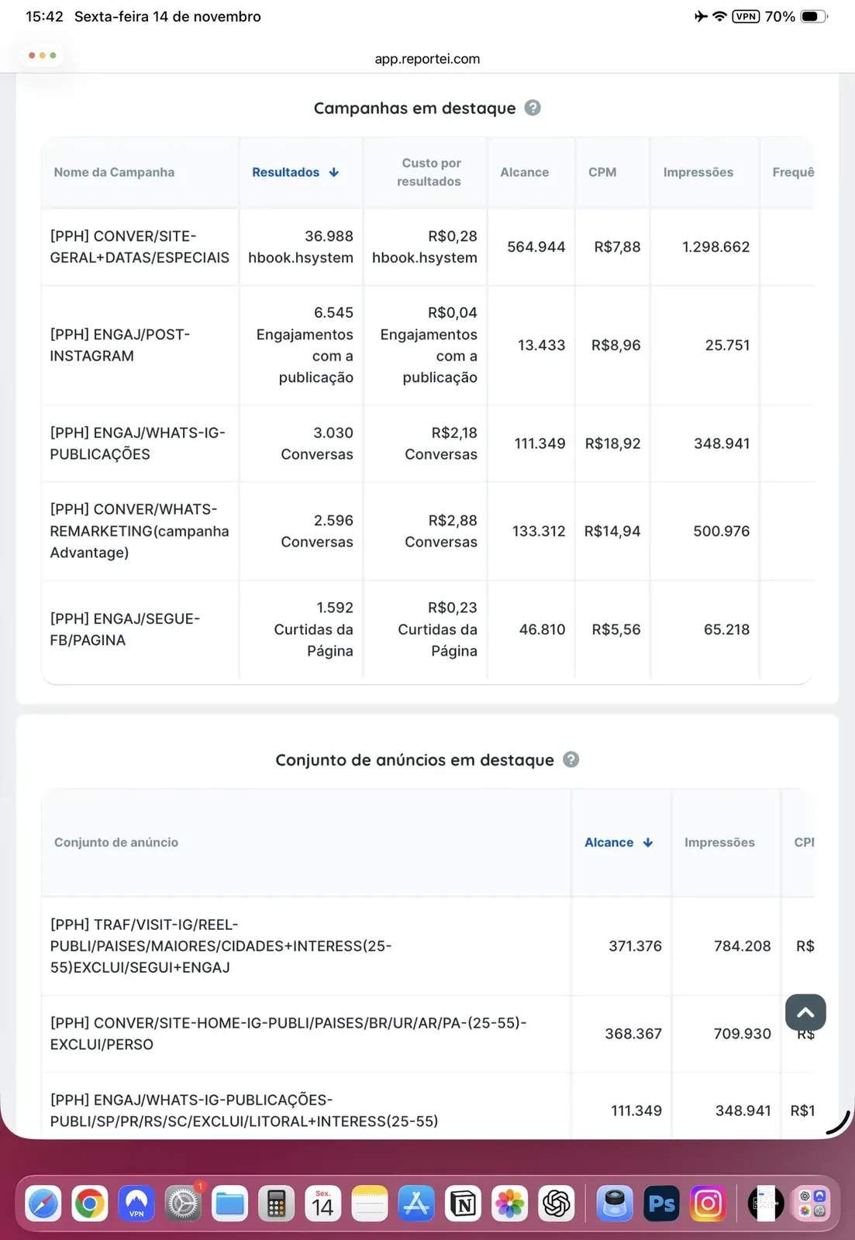Open Settings from the dock
855x1240 pixels.
(x=184, y=1204)
